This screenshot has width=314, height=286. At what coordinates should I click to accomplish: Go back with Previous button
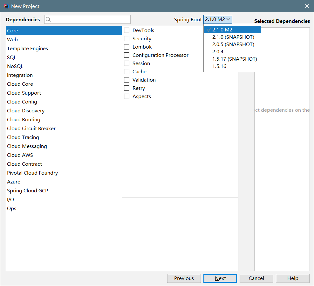point(184,278)
